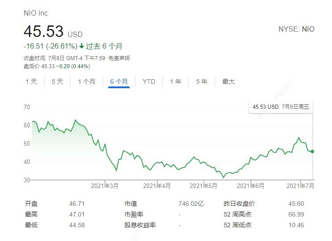Click the 开盘 label

31,204
